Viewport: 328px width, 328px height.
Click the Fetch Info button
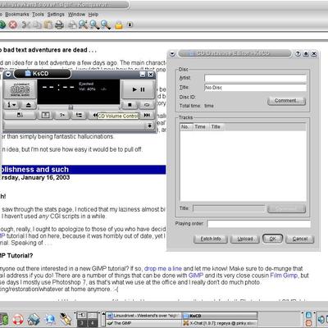coord(211,239)
